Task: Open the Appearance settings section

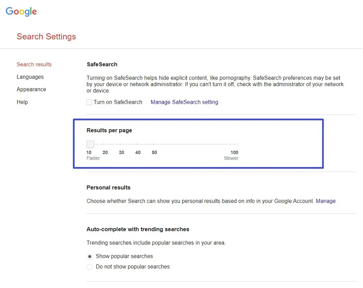Action: [31, 89]
